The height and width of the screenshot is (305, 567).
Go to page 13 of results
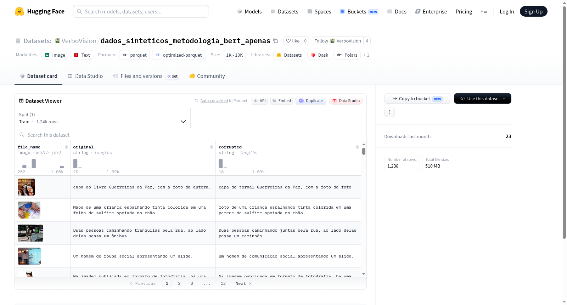(223, 283)
